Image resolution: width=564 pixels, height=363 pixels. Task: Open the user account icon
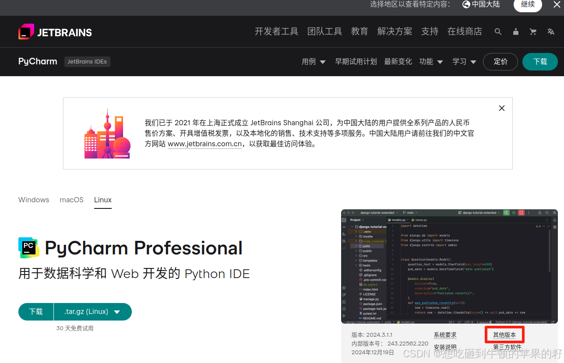[516, 32]
